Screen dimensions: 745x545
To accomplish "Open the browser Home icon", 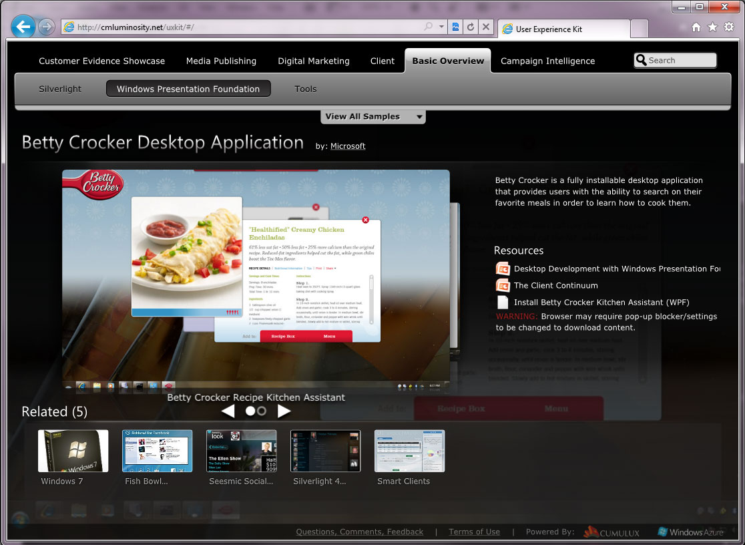I will 696,27.
